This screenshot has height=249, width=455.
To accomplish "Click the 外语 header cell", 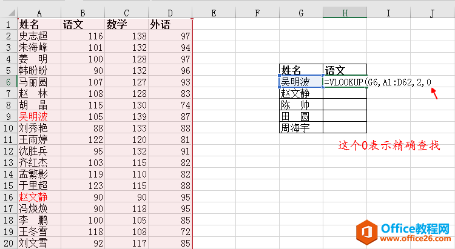I will point(170,24).
